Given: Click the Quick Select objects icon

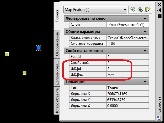Looking at the screenshot, I should point(132,10).
